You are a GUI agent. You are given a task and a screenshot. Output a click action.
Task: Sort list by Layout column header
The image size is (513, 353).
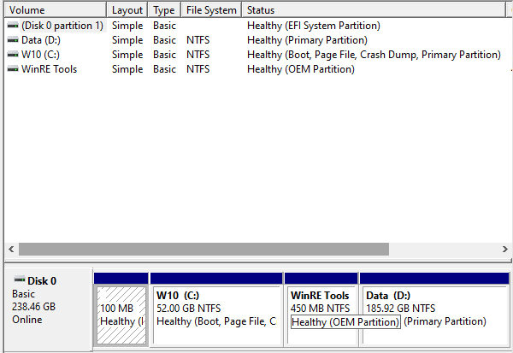pos(127,9)
